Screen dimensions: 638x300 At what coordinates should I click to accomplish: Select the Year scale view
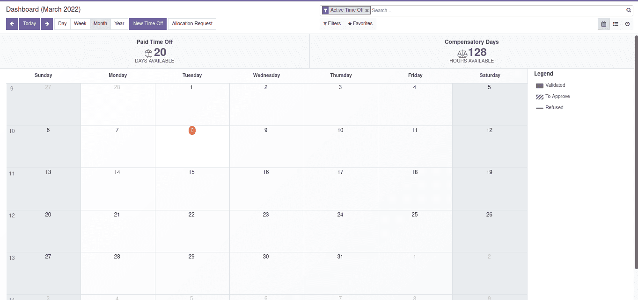119,24
